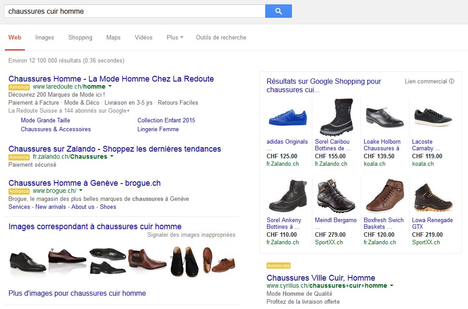Click the price 'CHF 125.00'
The width and height of the screenshot is (468, 309).
[282, 156]
